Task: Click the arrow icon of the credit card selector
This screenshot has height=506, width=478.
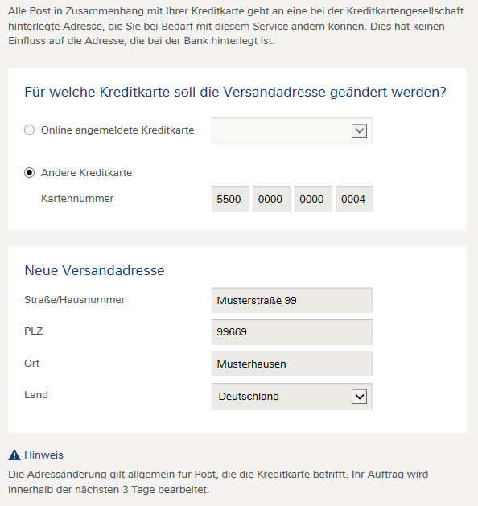Action: pyautogui.click(x=359, y=130)
